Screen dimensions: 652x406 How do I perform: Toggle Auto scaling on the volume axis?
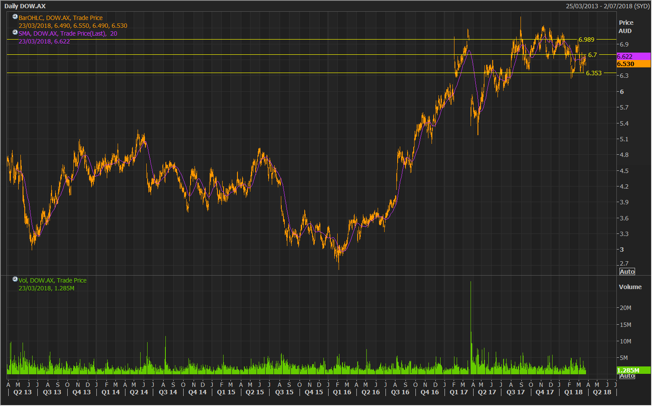click(x=627, y=376)
